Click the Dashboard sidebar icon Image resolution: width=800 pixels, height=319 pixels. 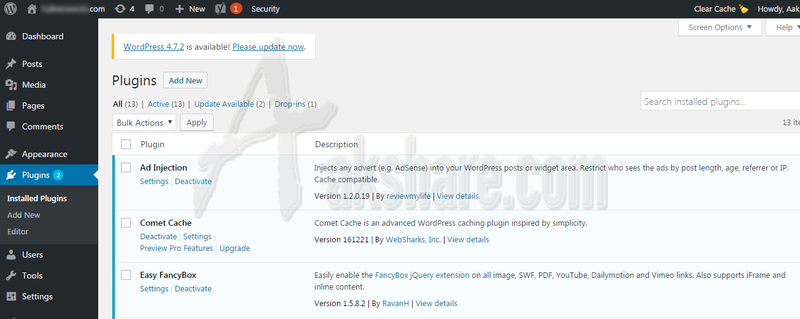click(11, 36)
